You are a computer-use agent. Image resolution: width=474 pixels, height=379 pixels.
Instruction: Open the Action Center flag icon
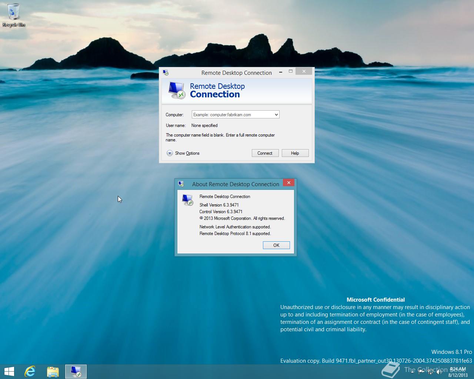click(421, 372)
